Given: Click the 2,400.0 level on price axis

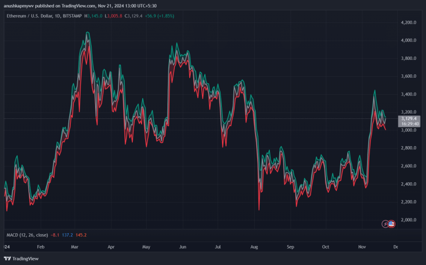Looking at the screenshot, I should point(408,184).
